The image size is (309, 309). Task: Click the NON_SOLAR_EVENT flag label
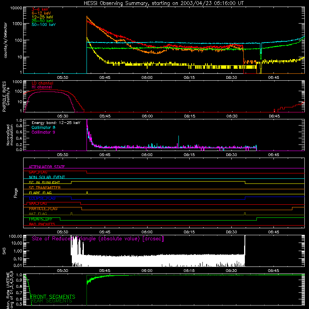pos(47,177)
